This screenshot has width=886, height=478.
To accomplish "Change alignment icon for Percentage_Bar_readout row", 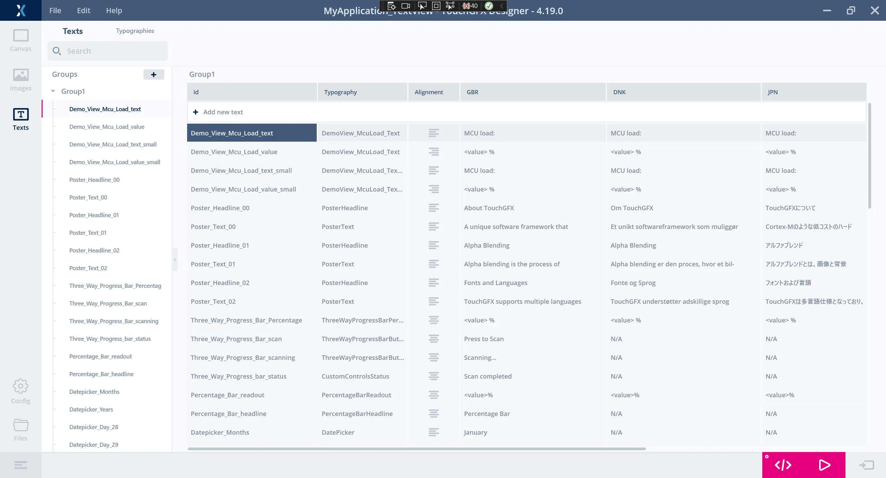I will pyautogui.click(x=433, y=395).
